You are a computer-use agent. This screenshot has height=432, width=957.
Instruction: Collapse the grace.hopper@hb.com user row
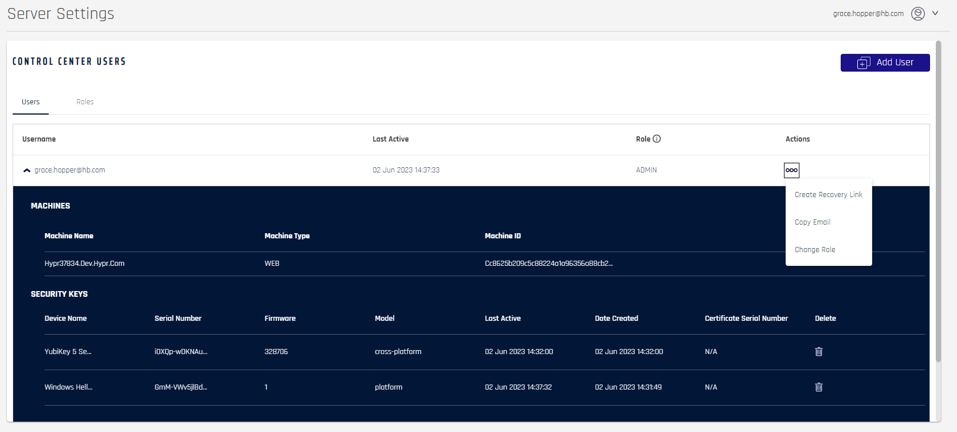pyautogui.click(x=27, y=170)
